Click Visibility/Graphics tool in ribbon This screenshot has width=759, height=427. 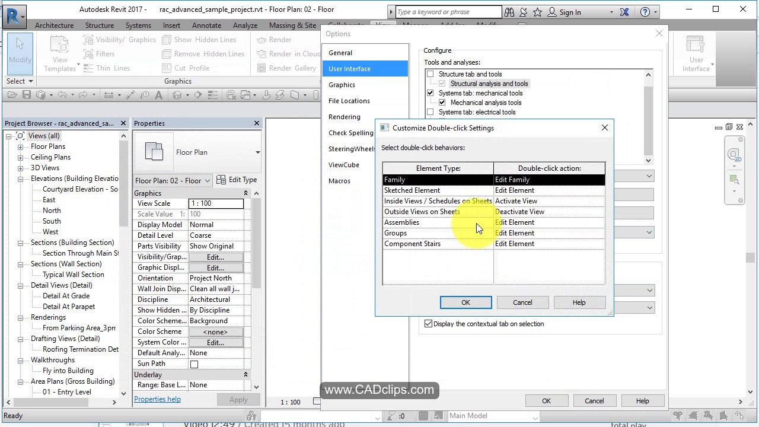point(120,40)
